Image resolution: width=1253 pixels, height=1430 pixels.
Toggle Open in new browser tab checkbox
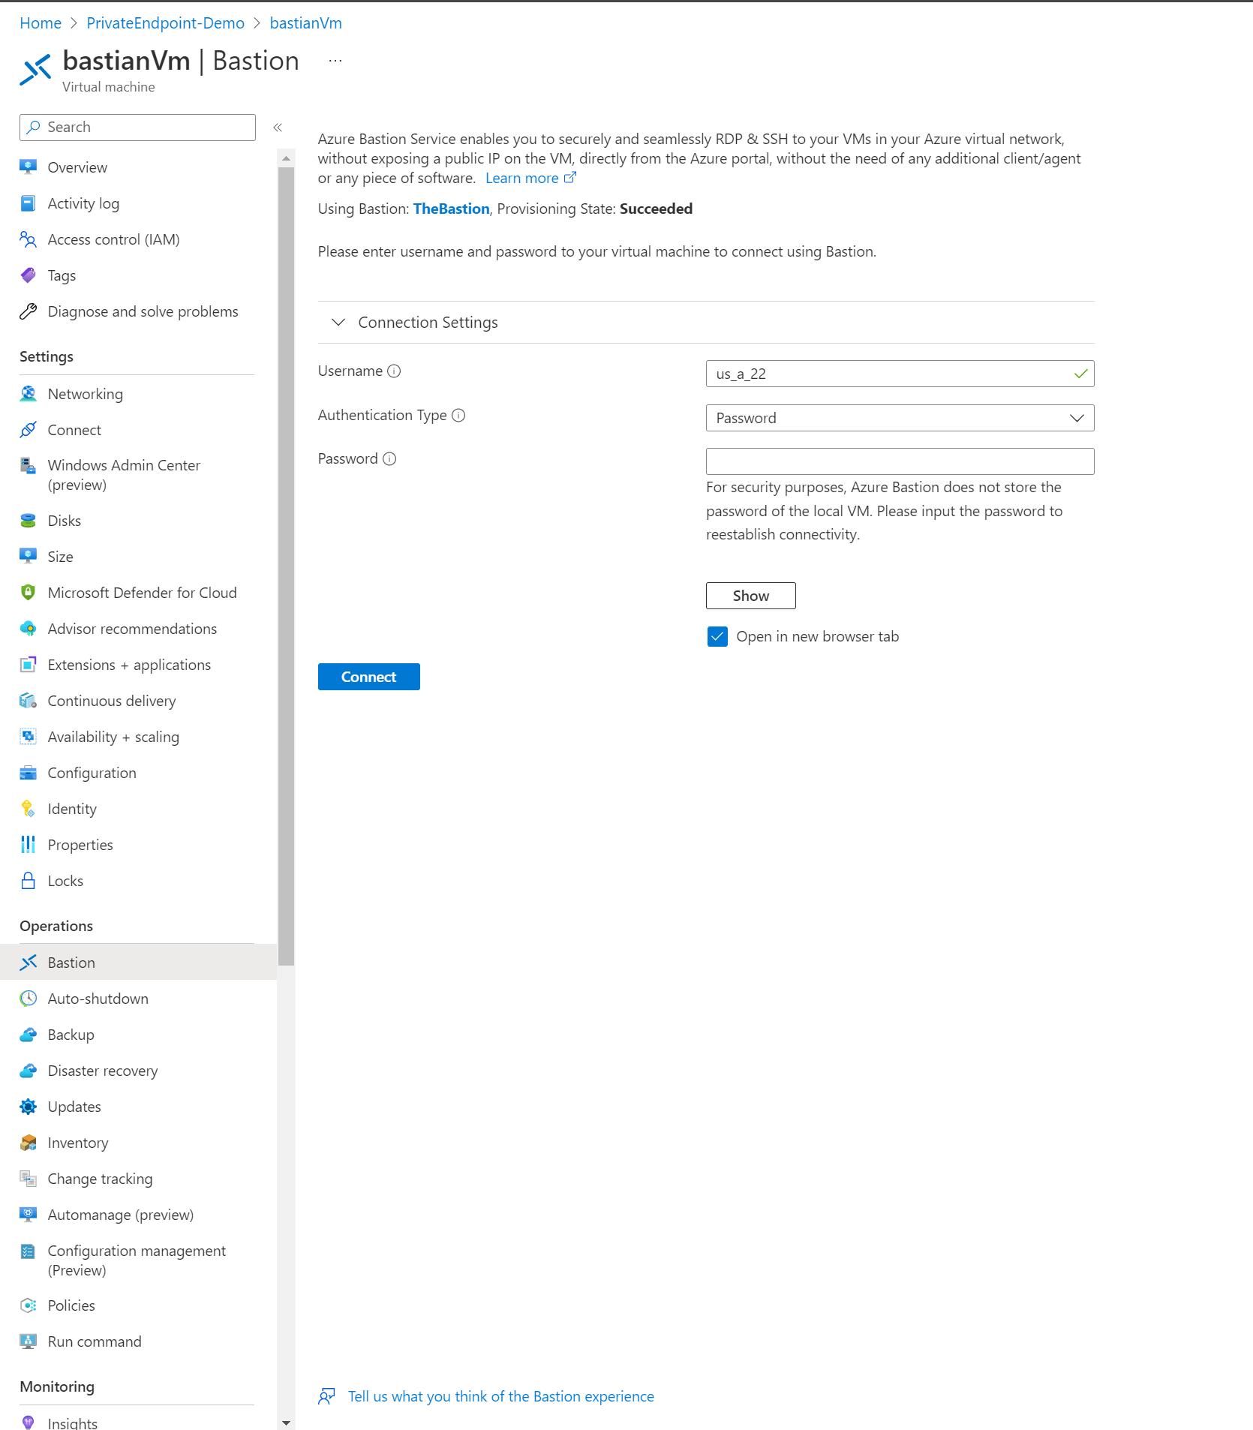pyautogui.click(x=717, y=637)
